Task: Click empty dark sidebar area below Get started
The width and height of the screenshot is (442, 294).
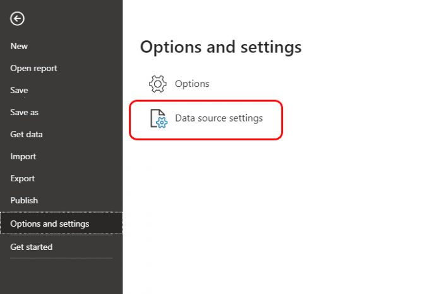Action: pyautogui.click(x=61, y=277)
